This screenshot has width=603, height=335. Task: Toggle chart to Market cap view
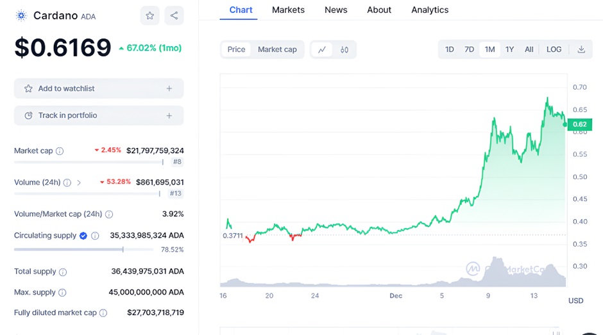[x=277, y=49]
